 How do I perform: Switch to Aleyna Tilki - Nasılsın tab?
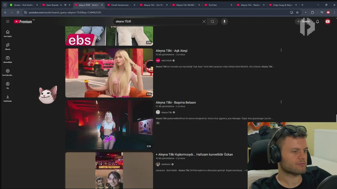click(x=250, y=5)
